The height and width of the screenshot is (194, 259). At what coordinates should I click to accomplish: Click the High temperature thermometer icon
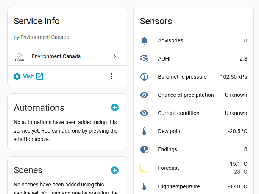(x=144, y=186)
